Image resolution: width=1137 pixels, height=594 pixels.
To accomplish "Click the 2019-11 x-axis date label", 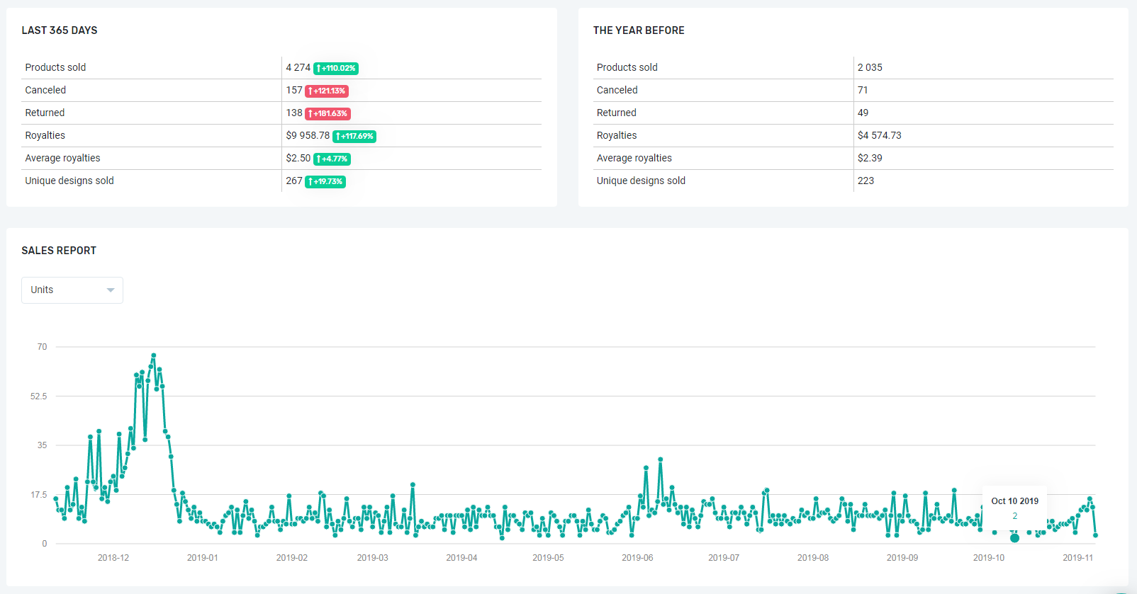I will tap(1077, 558).
